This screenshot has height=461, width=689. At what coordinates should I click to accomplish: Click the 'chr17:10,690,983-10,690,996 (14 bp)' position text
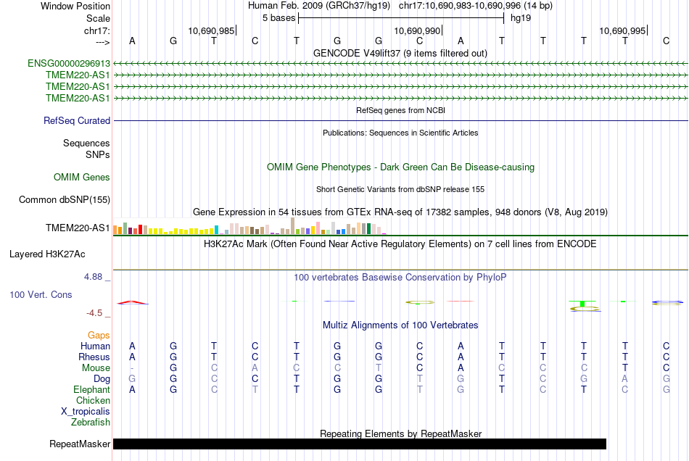click(476, 6)
